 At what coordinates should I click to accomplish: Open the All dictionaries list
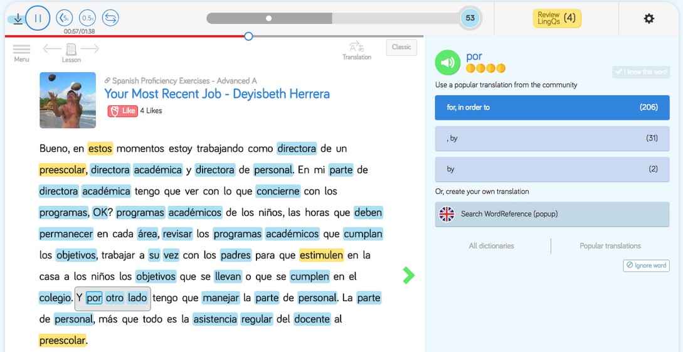coord(491,246)
